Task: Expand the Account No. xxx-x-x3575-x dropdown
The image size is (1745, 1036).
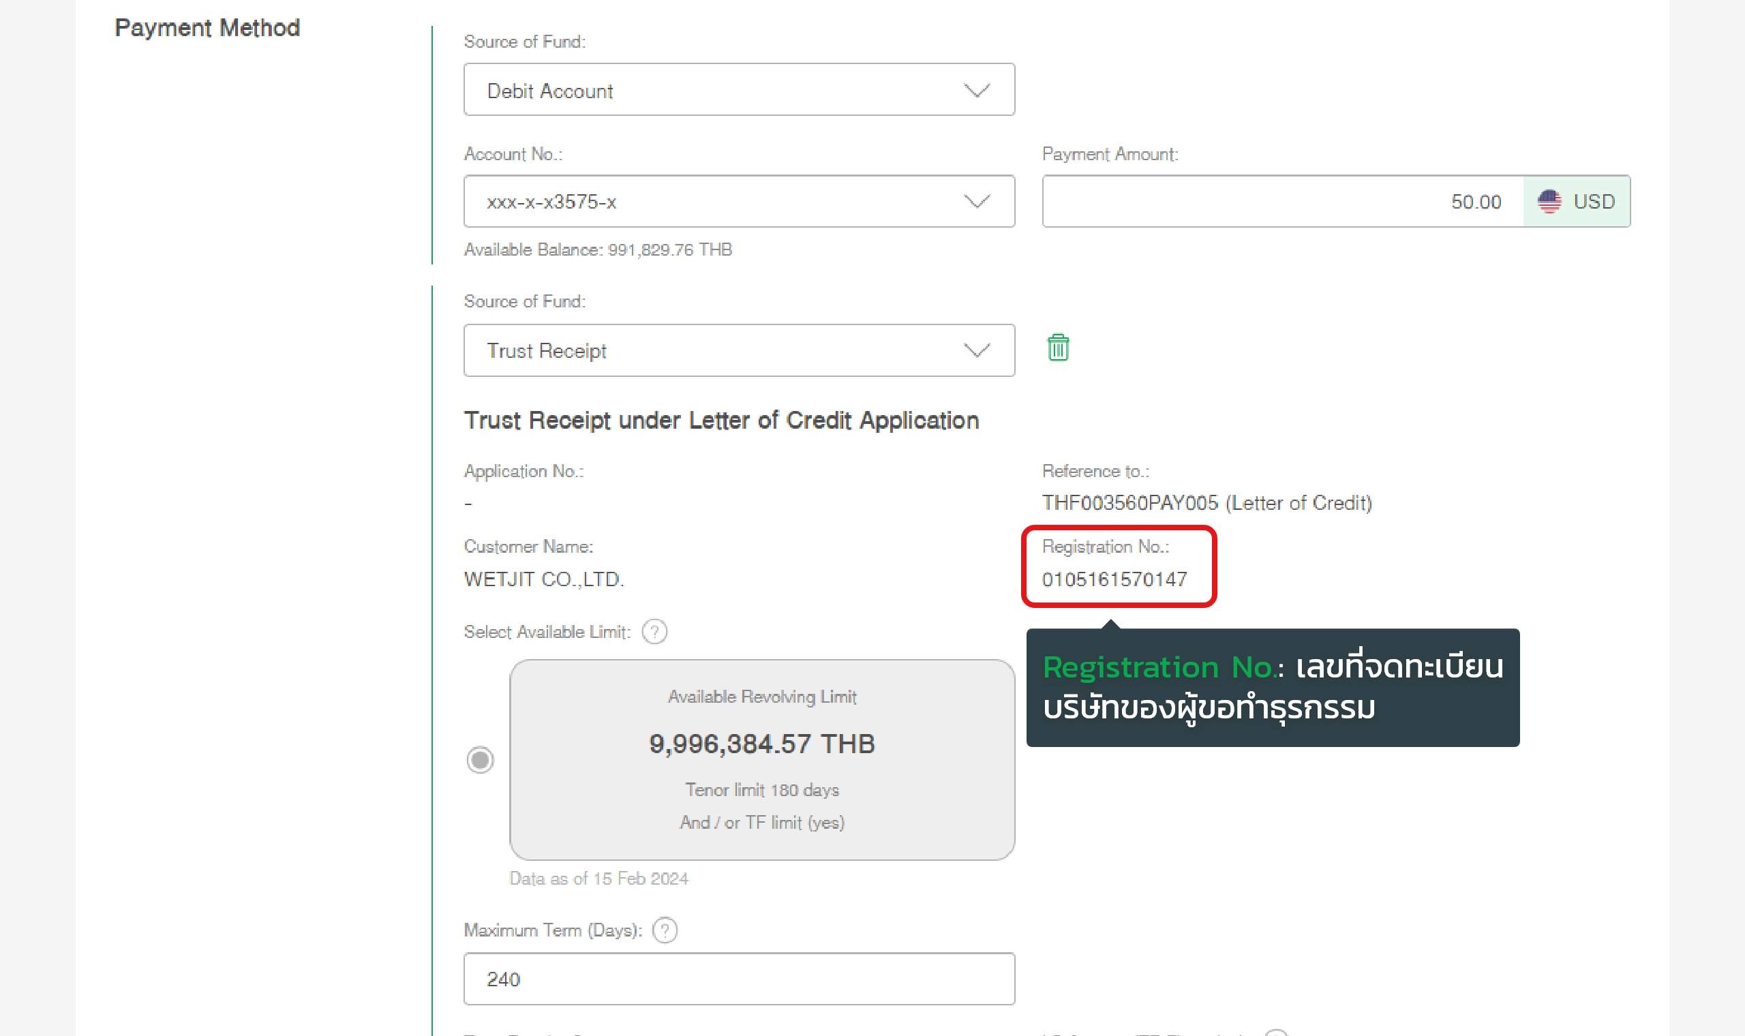Action: (x=738, y=202)
